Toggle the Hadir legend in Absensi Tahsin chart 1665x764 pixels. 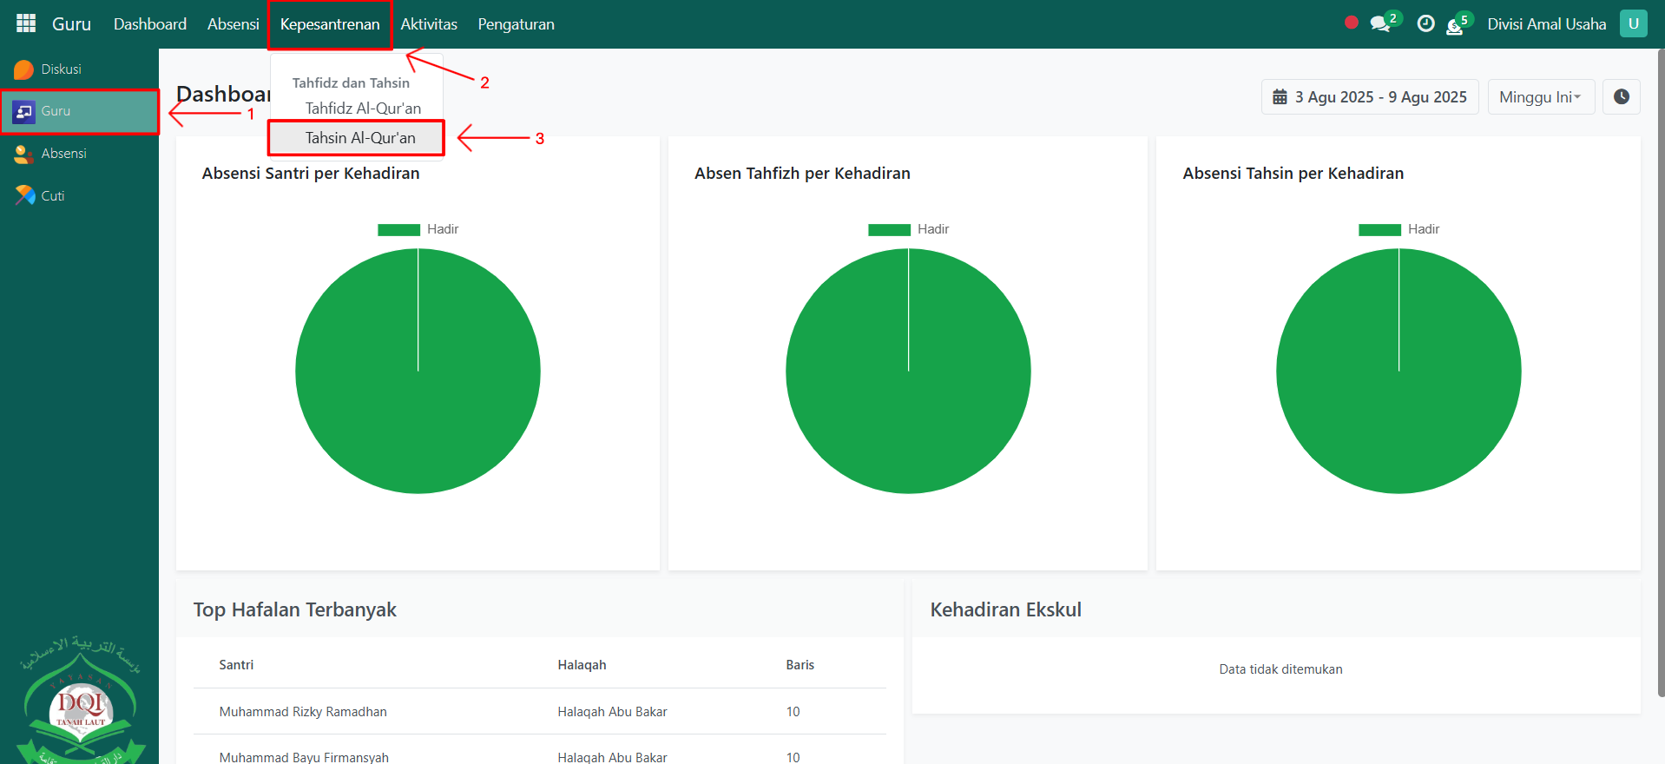tap(1399, 229)
